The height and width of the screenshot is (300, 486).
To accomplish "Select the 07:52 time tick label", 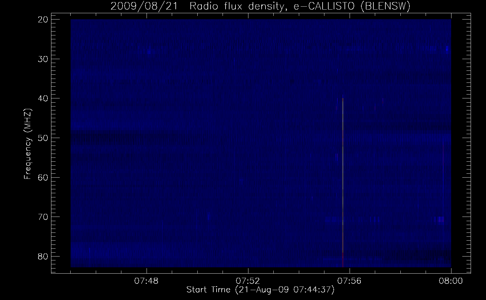I will coord(248,281).
